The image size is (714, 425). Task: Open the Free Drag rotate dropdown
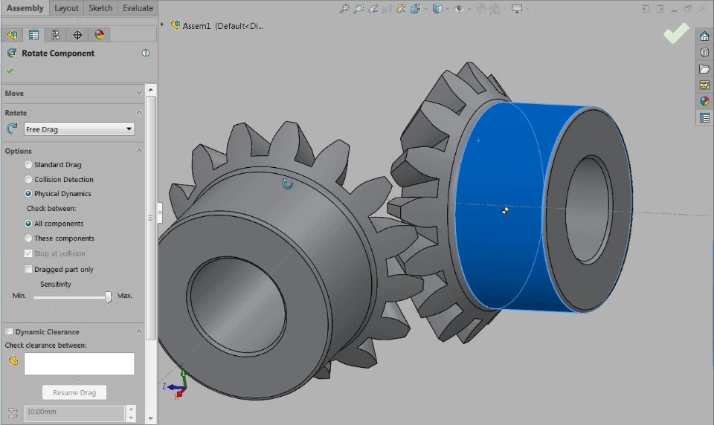coord(79,129)
